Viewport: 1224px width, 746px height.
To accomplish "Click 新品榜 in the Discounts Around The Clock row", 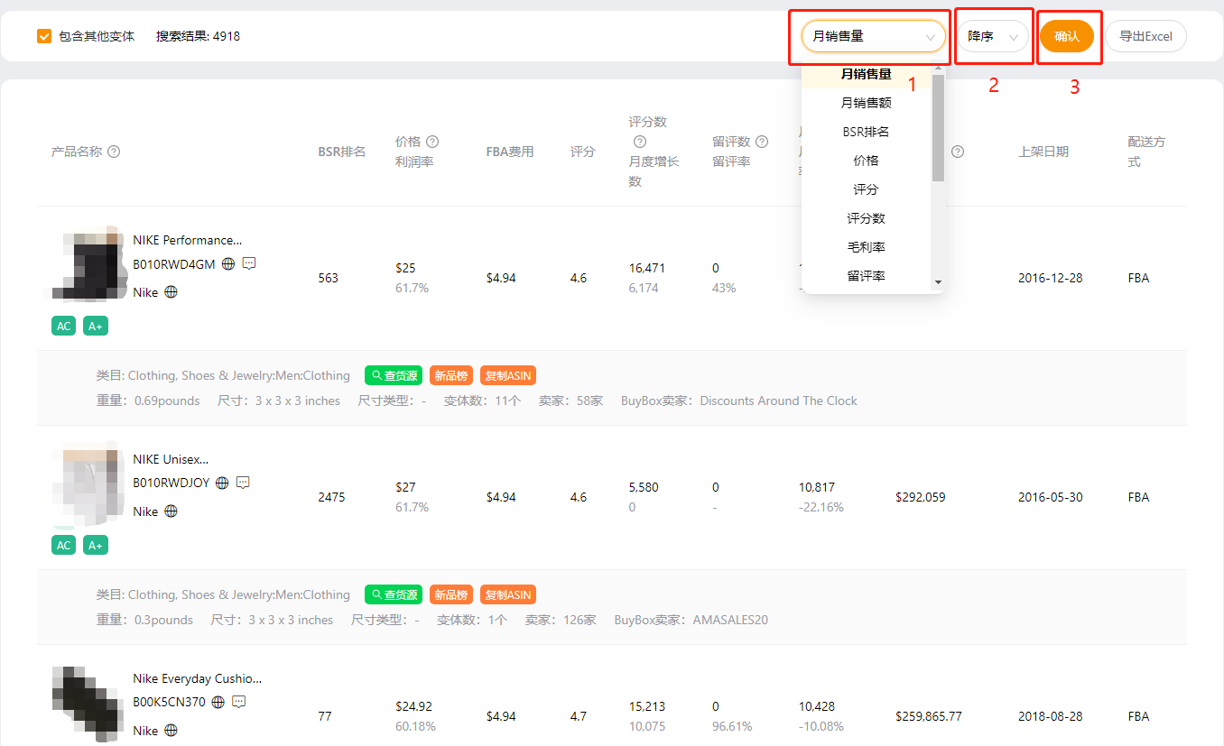I will click(x=451, y=375).
